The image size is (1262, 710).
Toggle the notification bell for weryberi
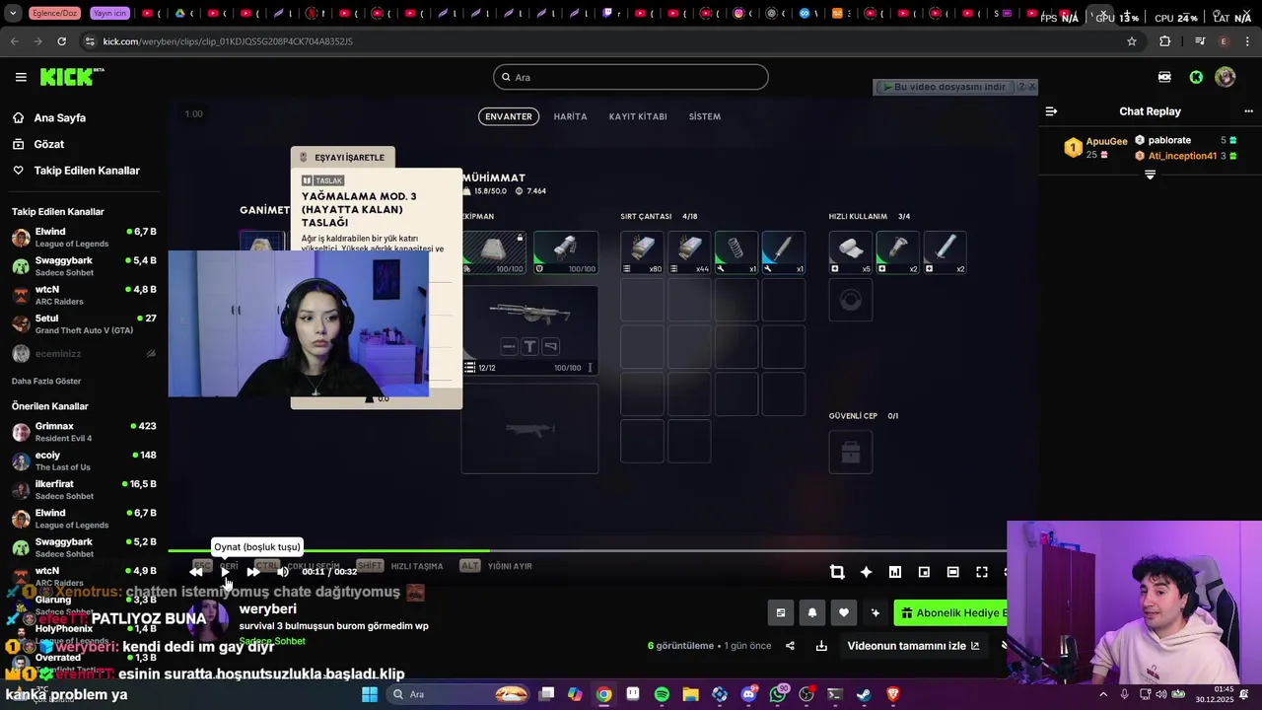[811, 612]
